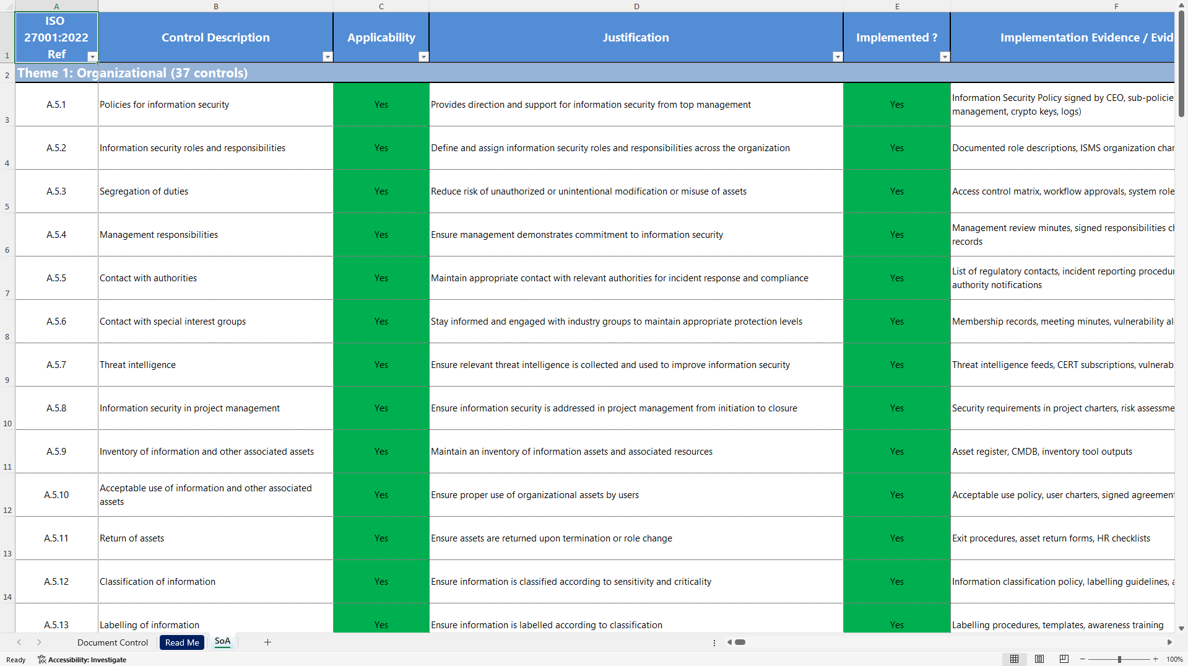Select 'Information security in project management' cell
The width and height of the screenshot is (1188, 666).
215,408
